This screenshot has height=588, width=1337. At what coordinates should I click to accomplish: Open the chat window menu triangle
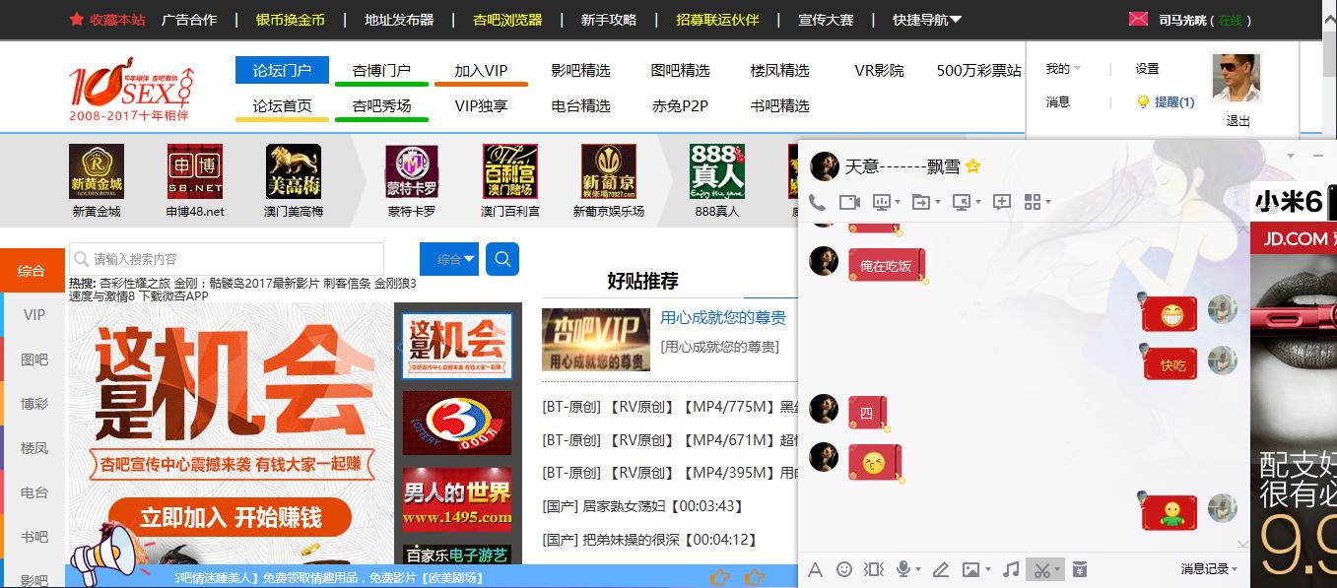point(1292,157)
